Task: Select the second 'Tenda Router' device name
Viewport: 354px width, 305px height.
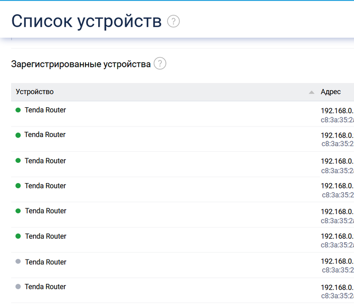Action: pos(45,135)
